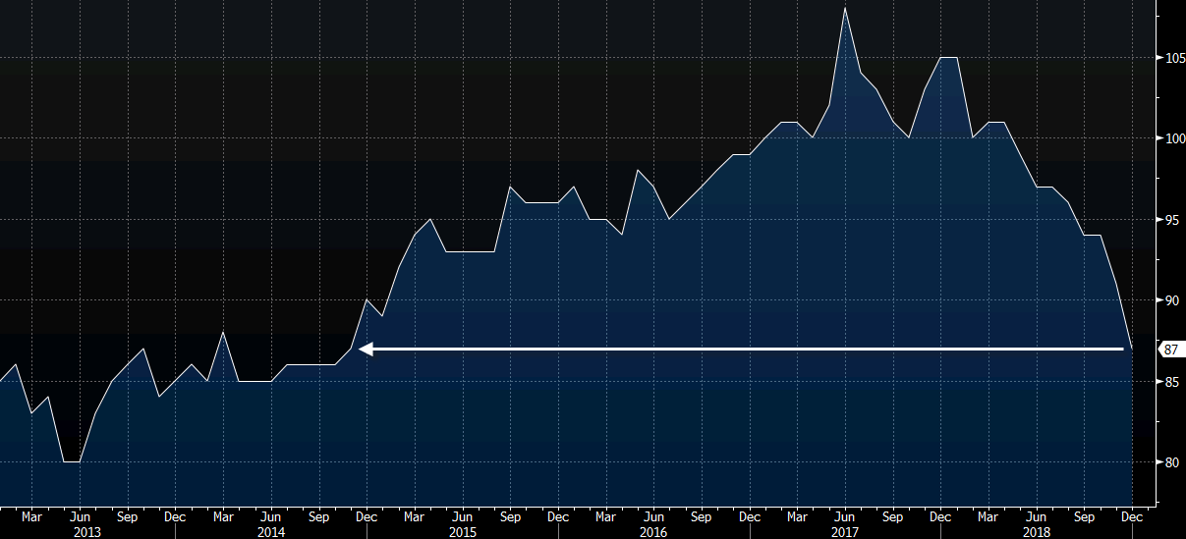Click the Mar label for 2018
The image size is (1186, 539).
[x=988, y=516]
